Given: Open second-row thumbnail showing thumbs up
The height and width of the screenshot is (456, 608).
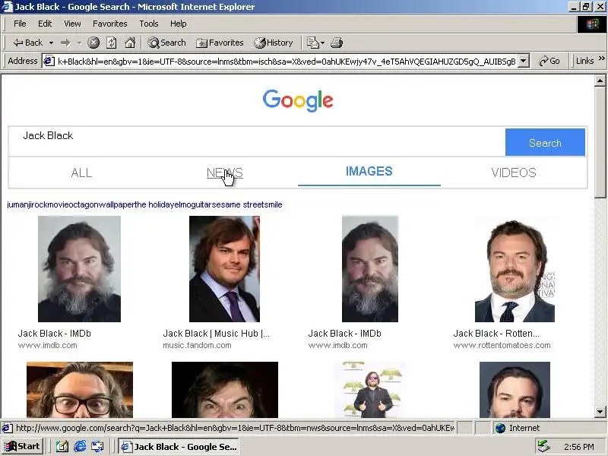Looking at the screenshot, I should click(370, 390).
